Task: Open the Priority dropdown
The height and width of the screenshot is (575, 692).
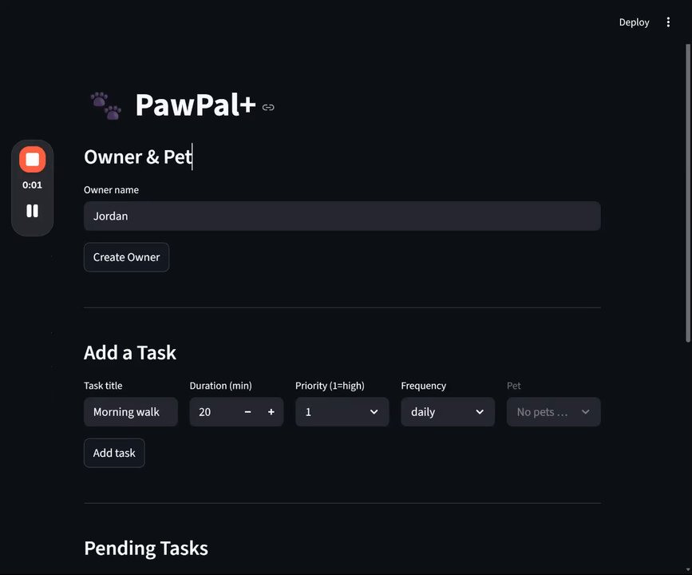Action: click(x=342, y=412)
